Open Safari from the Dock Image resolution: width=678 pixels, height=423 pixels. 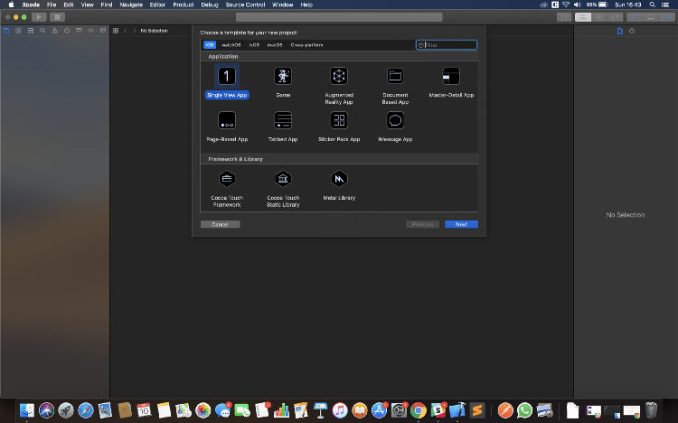pos(86,410)
